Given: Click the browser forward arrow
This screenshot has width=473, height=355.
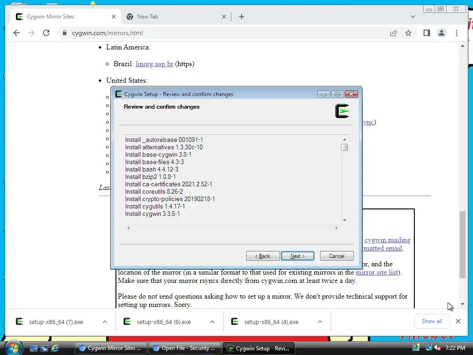Looking at the screenshot, I should pos(31,33).
